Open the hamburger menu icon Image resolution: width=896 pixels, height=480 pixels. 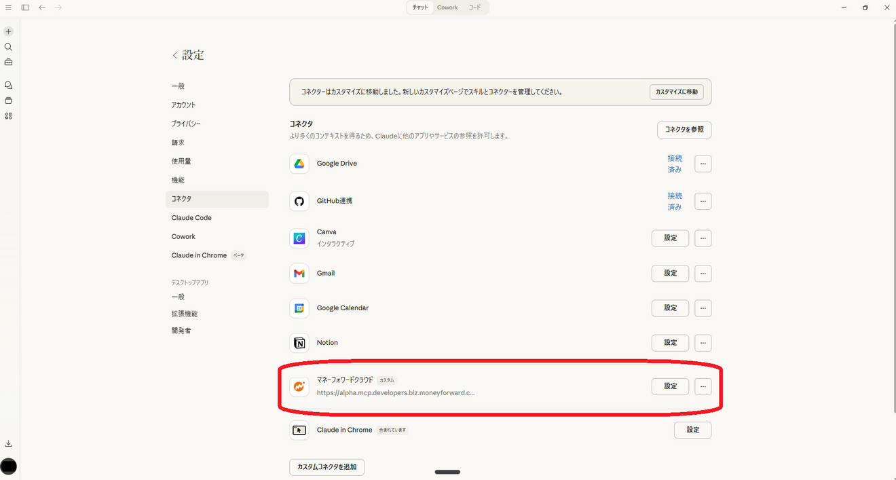click(x=8, y=7)
